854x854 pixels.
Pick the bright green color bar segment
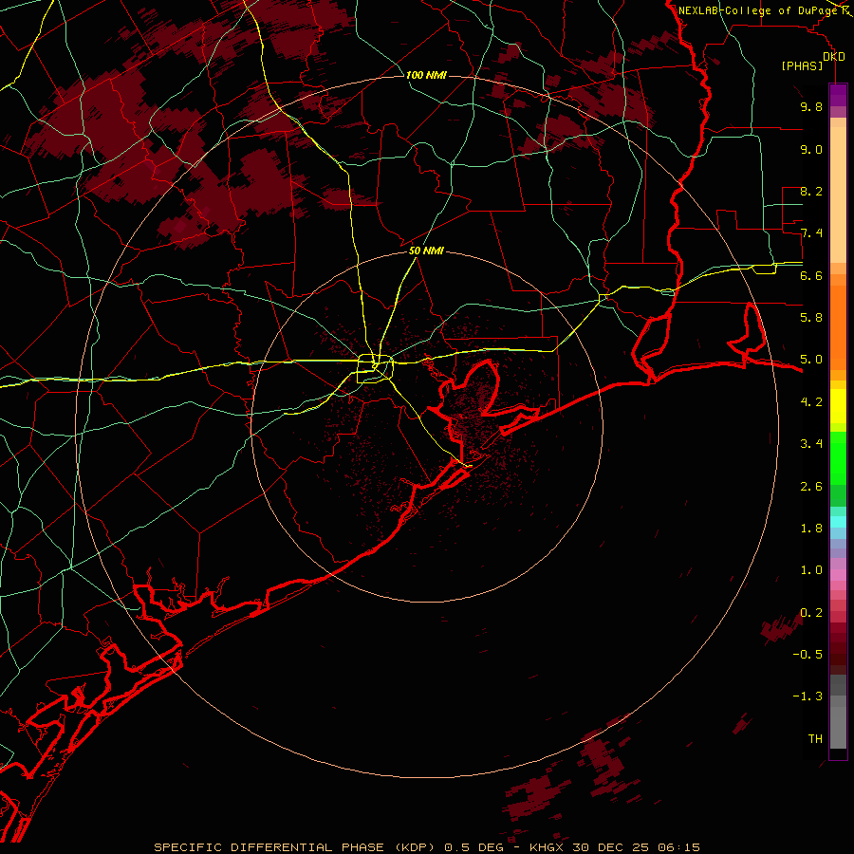coord(838,457)
